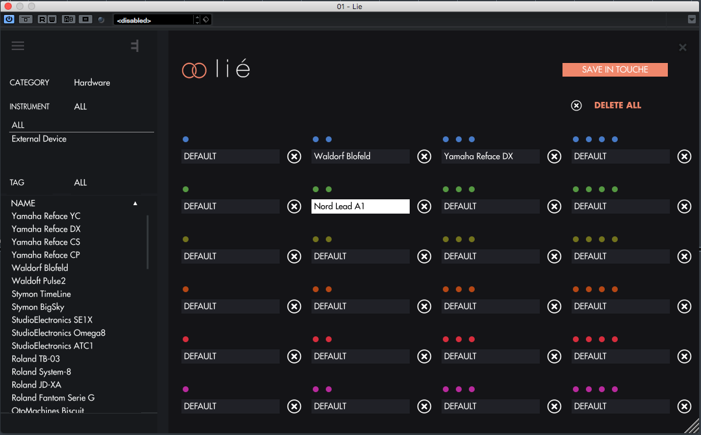Select Waldorf Blofeld in the name list
The height and width of the screenshot is (435, 701).
[x=40, y=267]
